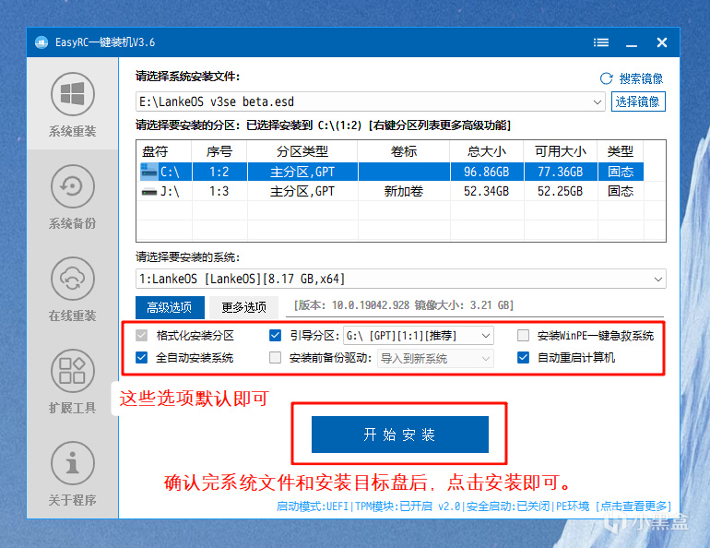Viewport: 710px width, 548px height.
Task: Select the 1:3 partition cell
Action: (x=219, y=192)
